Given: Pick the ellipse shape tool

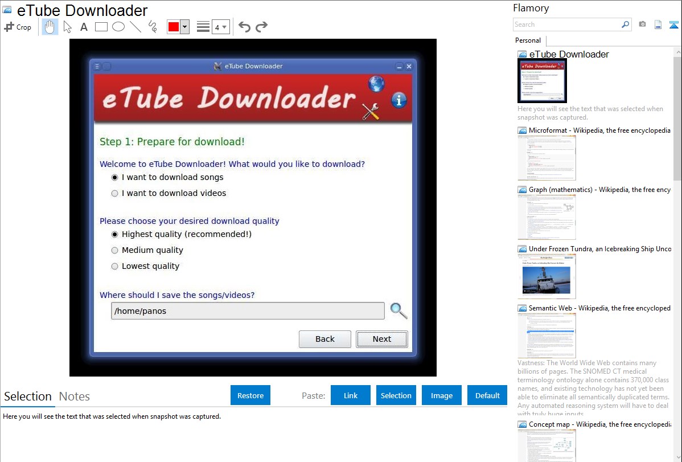Looking at the screenshot, I should pyautogui.click(x=118, y=27).
